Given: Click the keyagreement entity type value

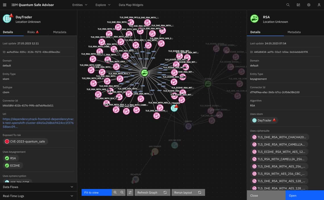Looking at the screenshot, I should (258, 79).
